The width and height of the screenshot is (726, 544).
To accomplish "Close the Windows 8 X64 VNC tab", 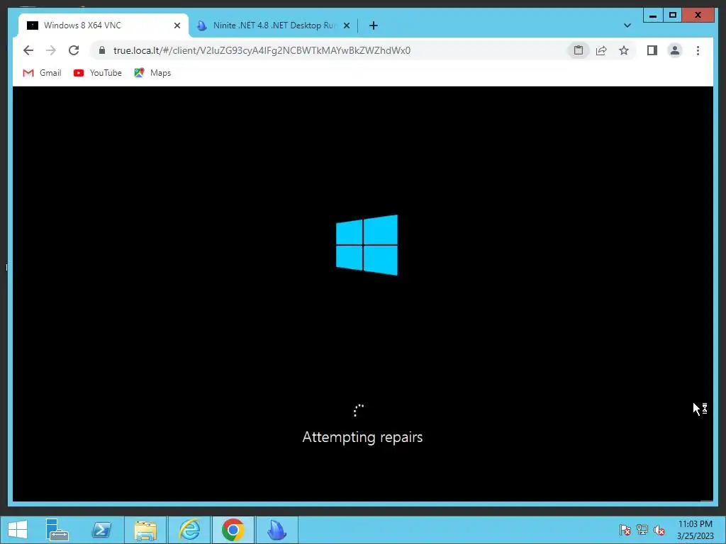I will click(177, 25).
